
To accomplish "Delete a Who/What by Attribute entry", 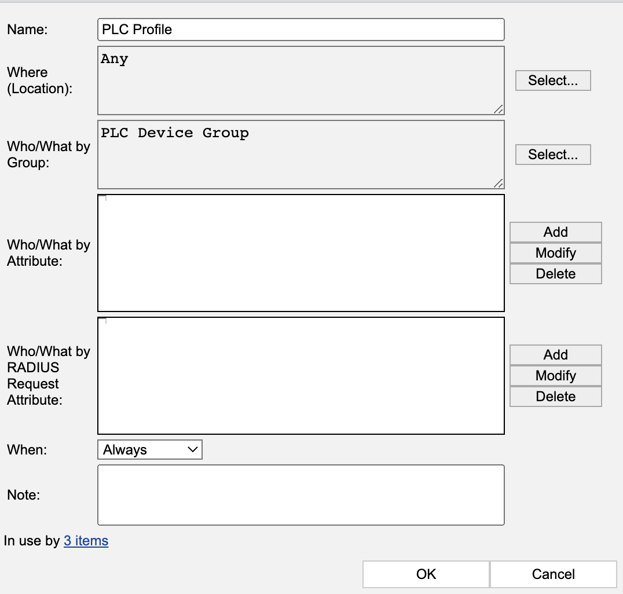I will [x=555, y=273].
